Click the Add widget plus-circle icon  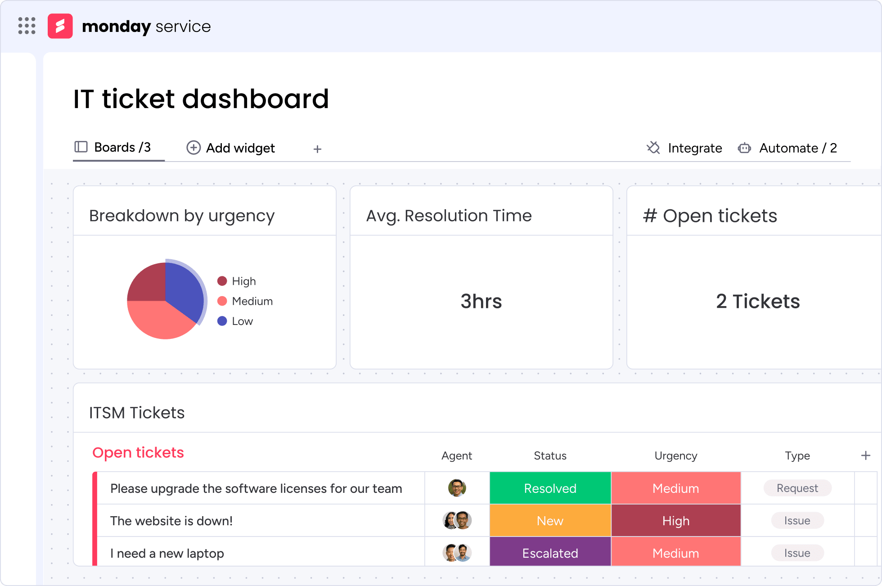point(193,148)
